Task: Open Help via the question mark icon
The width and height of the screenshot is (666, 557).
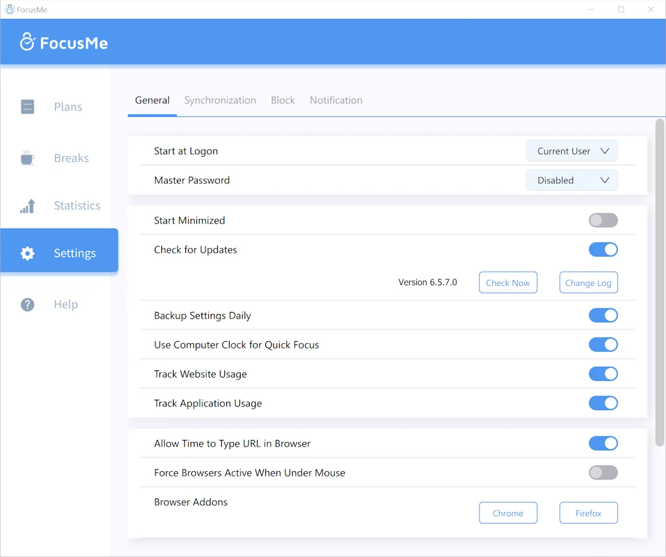Action: [x=27, y=304]
